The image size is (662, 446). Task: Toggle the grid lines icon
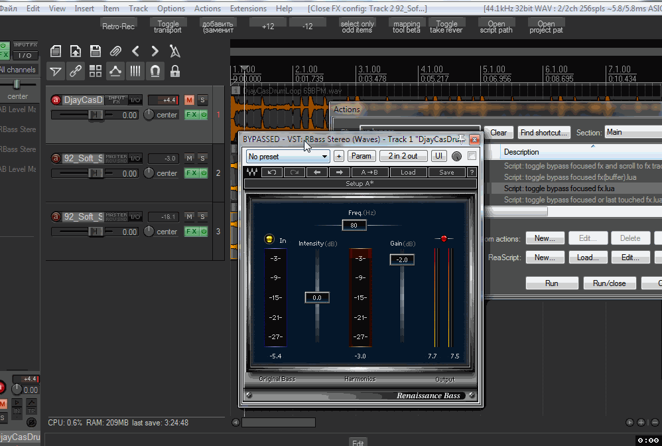point(135,71)
